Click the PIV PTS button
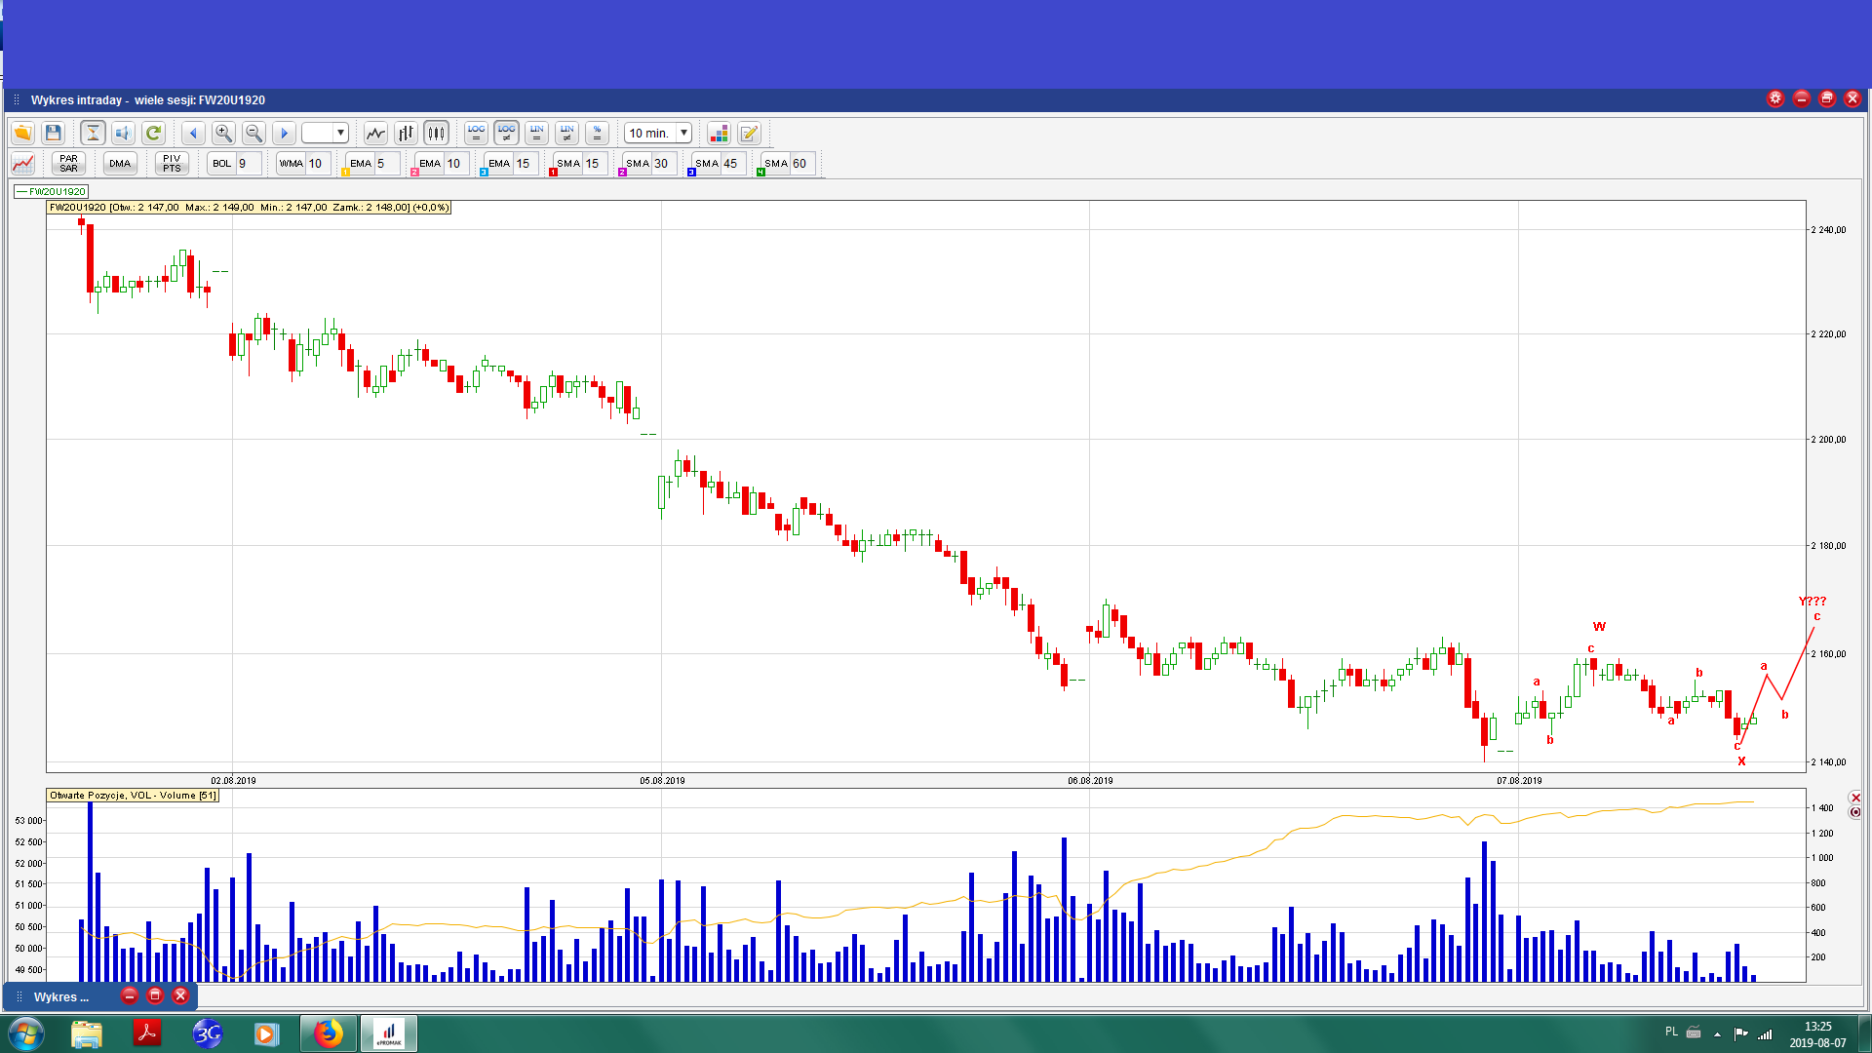This screenshot has width=1872, height=1053. (172, 163)
